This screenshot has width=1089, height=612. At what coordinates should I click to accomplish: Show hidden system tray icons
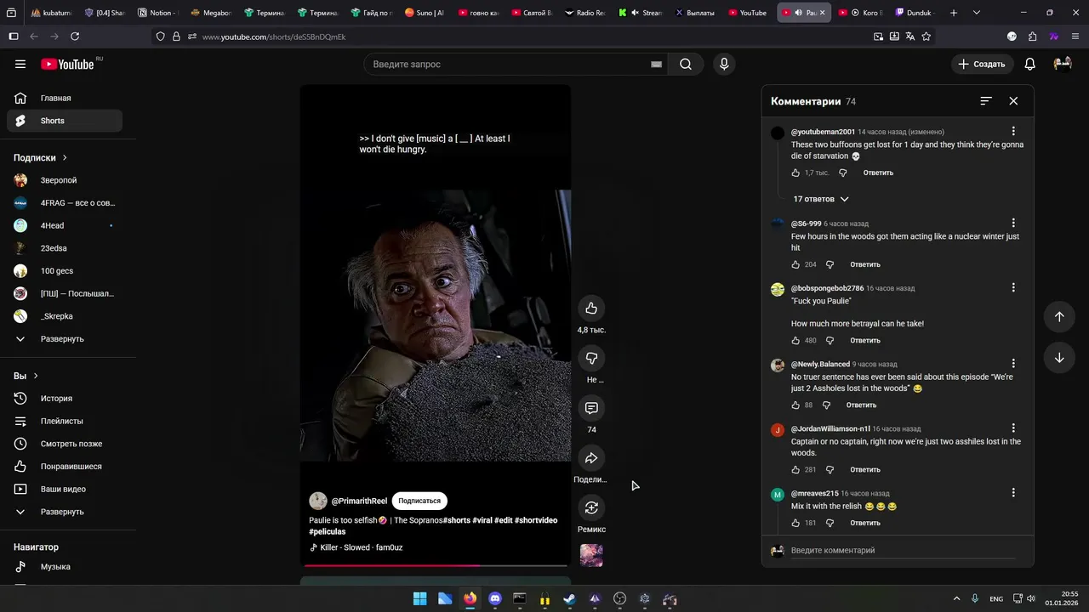click(956, 598)
